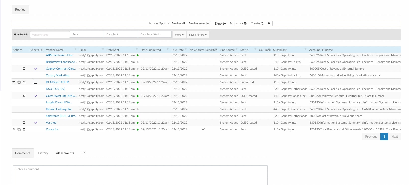Go to the Next page of results
409x185 pixels.
(x=394, y=137)
